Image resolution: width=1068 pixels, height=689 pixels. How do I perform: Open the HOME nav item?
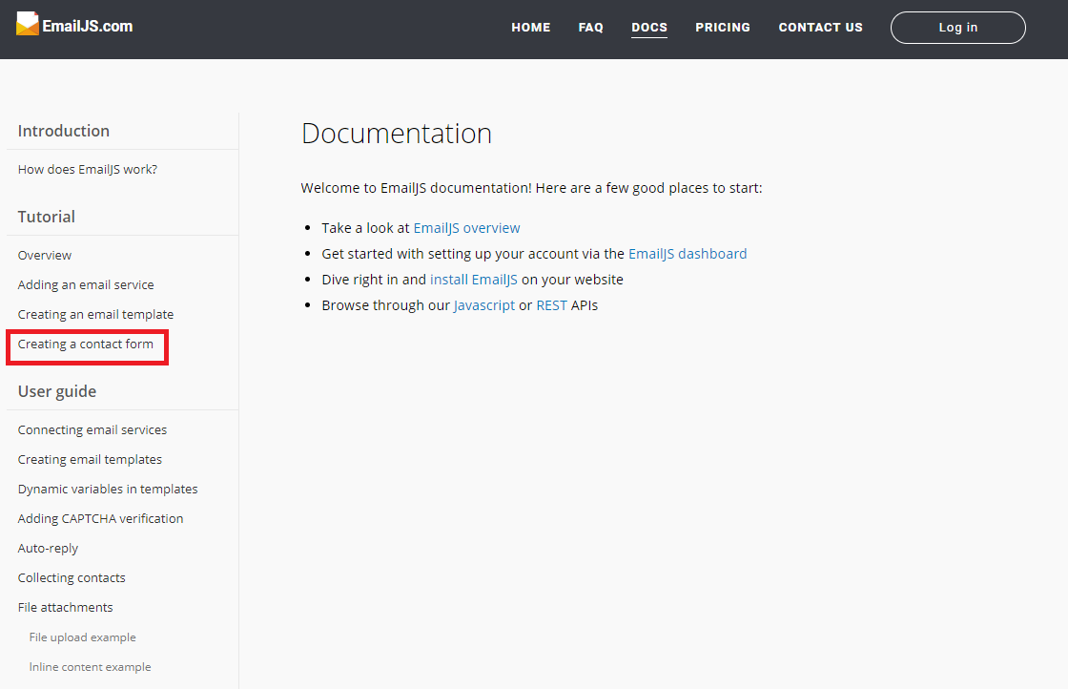pos(530,28)
